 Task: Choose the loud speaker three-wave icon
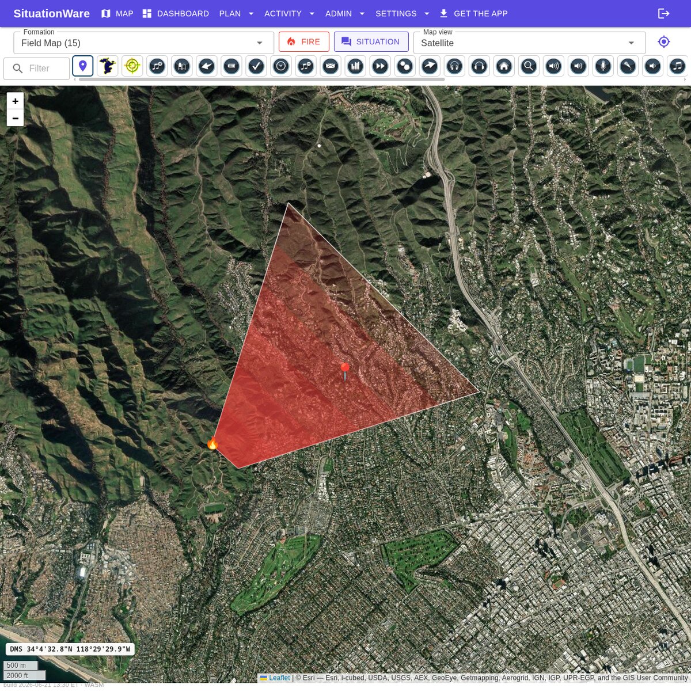pyautogui.click(x=553, y=66)
